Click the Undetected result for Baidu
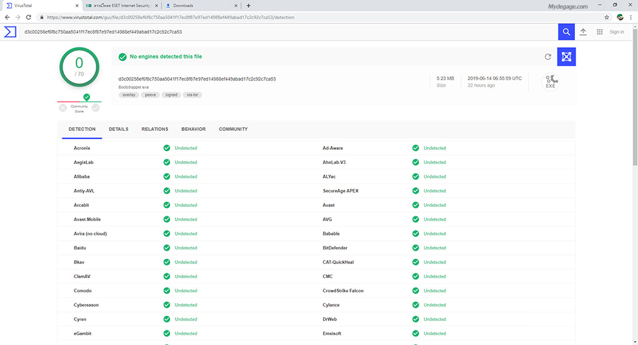This screenshot has width=638, height=345. [186, 248]
